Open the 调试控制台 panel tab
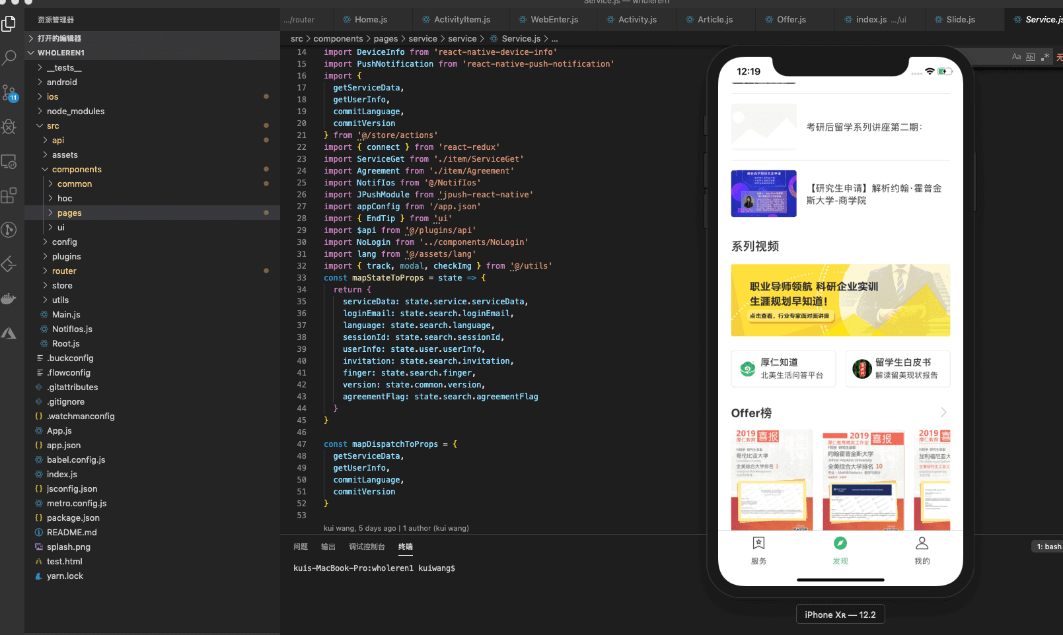The width and height of the screenshot is (1063, 635). [367, 547]
